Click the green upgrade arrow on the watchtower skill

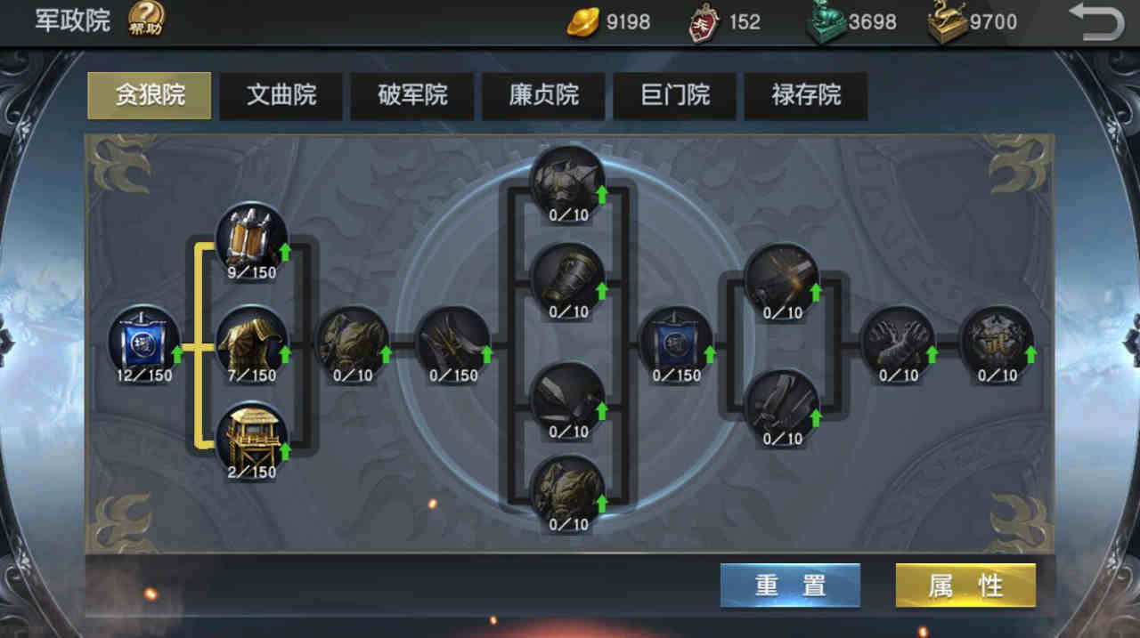tap(285, 451)
